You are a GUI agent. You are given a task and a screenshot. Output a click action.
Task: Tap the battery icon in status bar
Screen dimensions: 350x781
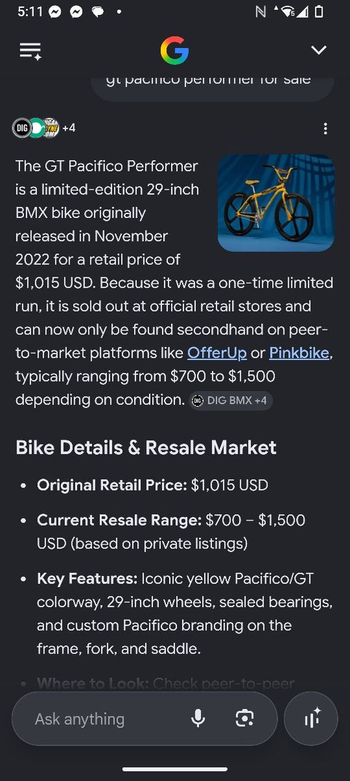click(319, 12)
